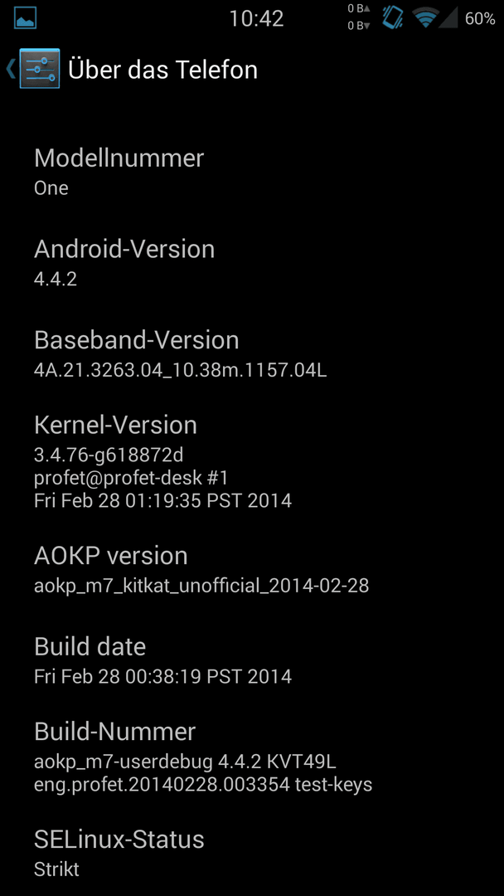Tap the 10:42 clock in status bar
The height and width of the screenshot is (896, 504).
pos(256,18)
